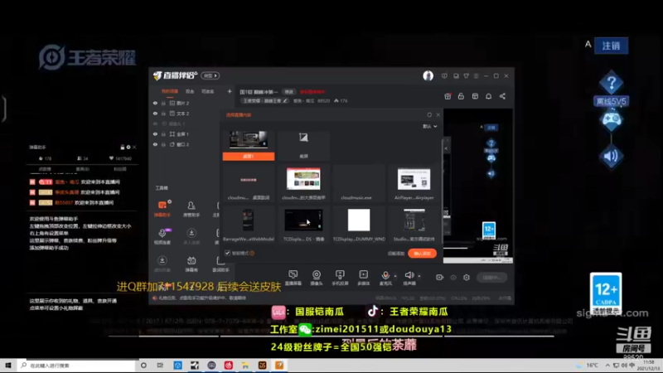Screen dimensions: 663x373
Task: Add a new scene with plus icon
Action: pos(230,91)
